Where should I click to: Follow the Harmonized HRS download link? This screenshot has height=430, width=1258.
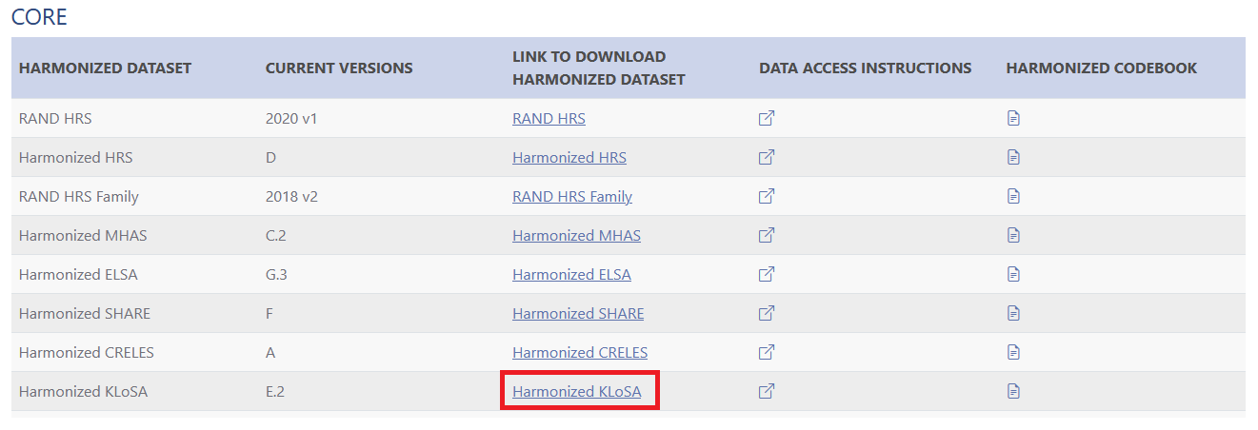pyautogui.click(x=569, y=158)
